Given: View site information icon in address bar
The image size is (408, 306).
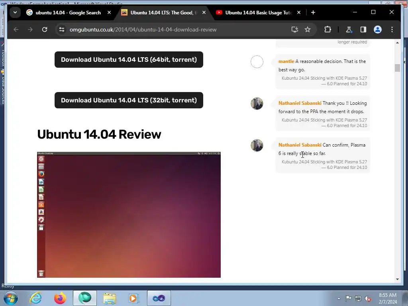Looking at the screenshot, I should (x=62, y=29).
